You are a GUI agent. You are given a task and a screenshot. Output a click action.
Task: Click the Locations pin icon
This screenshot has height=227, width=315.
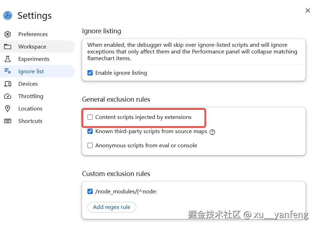click(7, 109)
